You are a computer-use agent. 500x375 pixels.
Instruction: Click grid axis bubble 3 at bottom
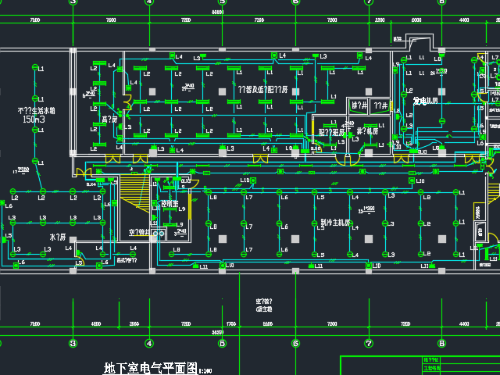point(73,343)
